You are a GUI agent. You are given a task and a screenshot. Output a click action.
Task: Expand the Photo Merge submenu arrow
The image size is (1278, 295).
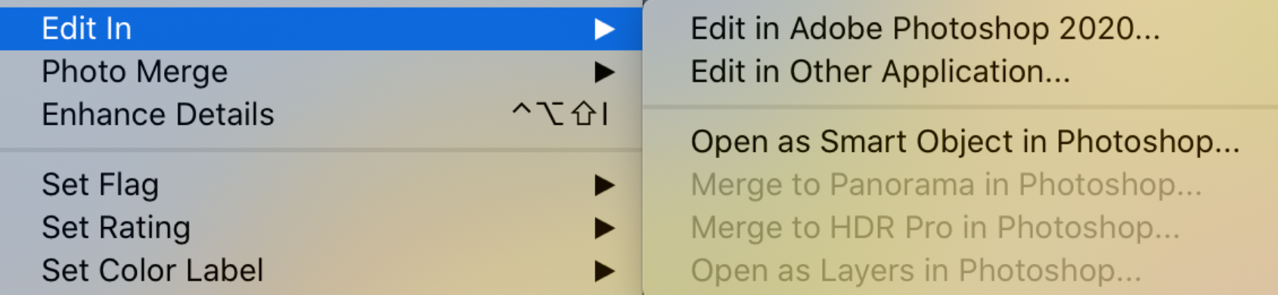coord(604,72)
